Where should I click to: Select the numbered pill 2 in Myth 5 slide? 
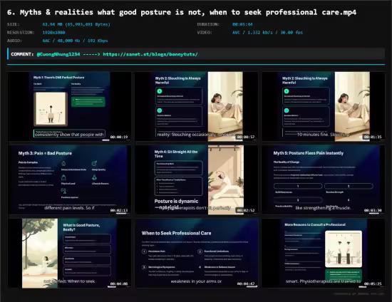(x=349, y=186)
